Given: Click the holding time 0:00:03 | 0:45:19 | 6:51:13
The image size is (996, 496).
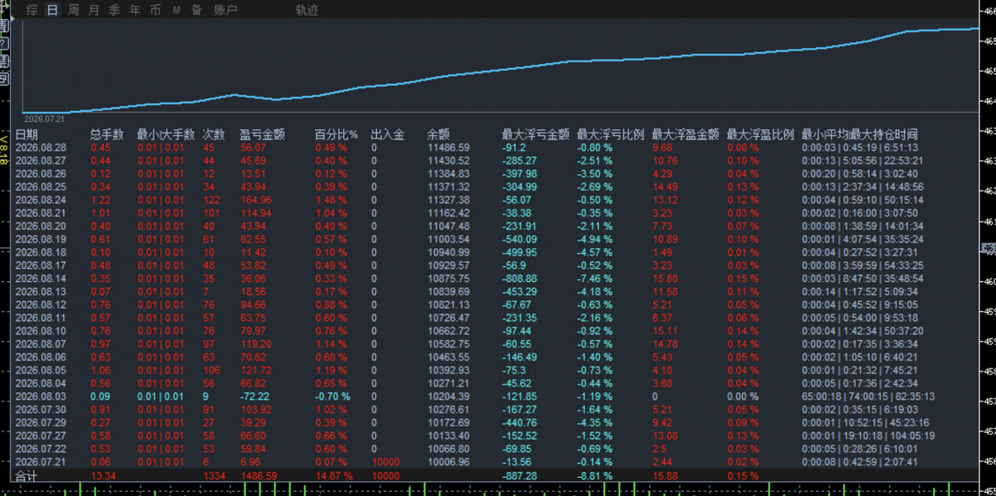Looking at the screenshot, I should [859, 148].
